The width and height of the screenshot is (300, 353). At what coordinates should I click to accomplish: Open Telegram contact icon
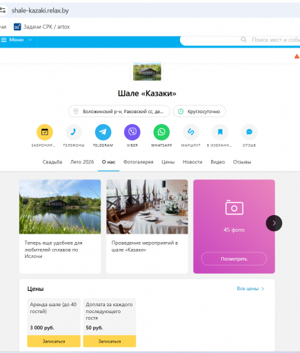[x=103, y=132]
